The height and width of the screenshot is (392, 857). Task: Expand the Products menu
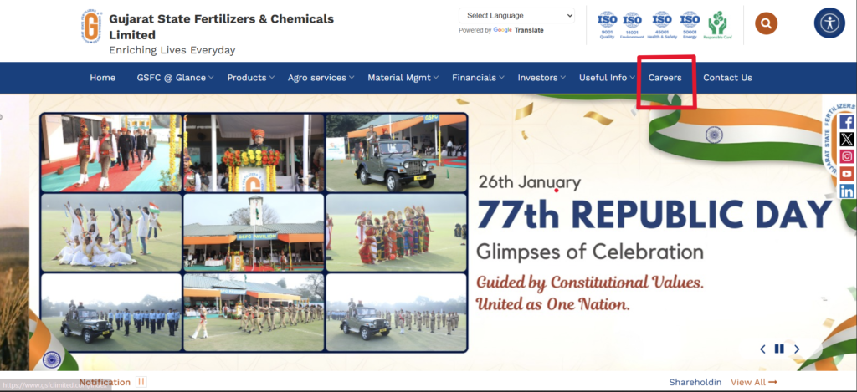251,78
